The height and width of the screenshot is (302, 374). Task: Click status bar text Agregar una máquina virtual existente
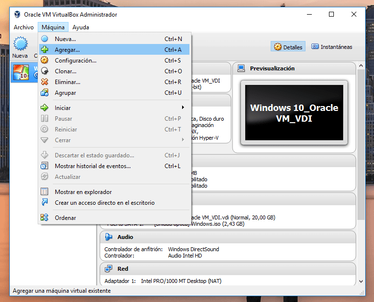coord(62,291)
